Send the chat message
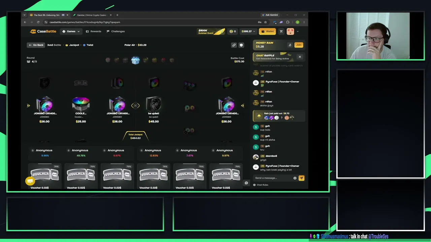The height and width of the screenshot is (242, 431). coord(301,178)
